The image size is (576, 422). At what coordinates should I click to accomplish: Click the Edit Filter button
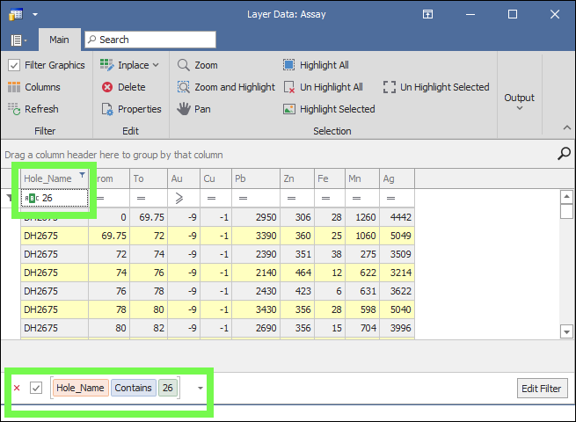(543, 388)
